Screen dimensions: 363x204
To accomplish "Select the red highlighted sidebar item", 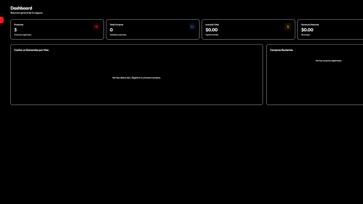I will [x=2, y=20].
